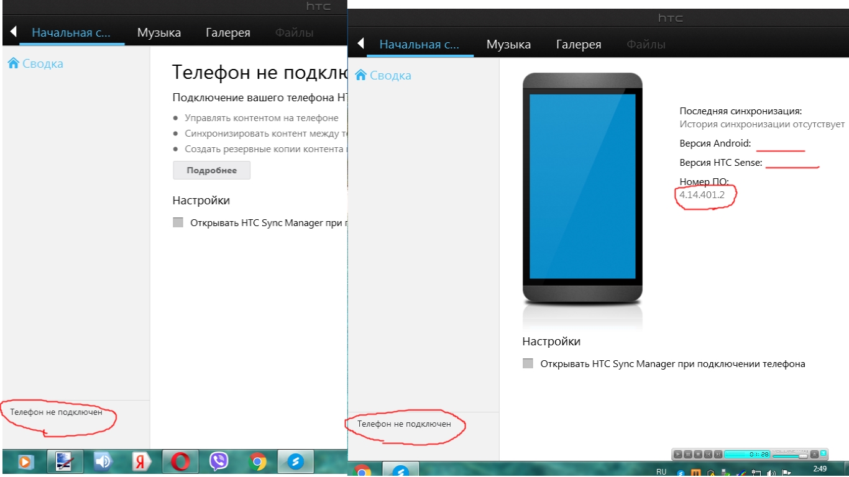The image size is (849, 477).
Task: Stop playback in mini media player
Action: pos(698,454)
